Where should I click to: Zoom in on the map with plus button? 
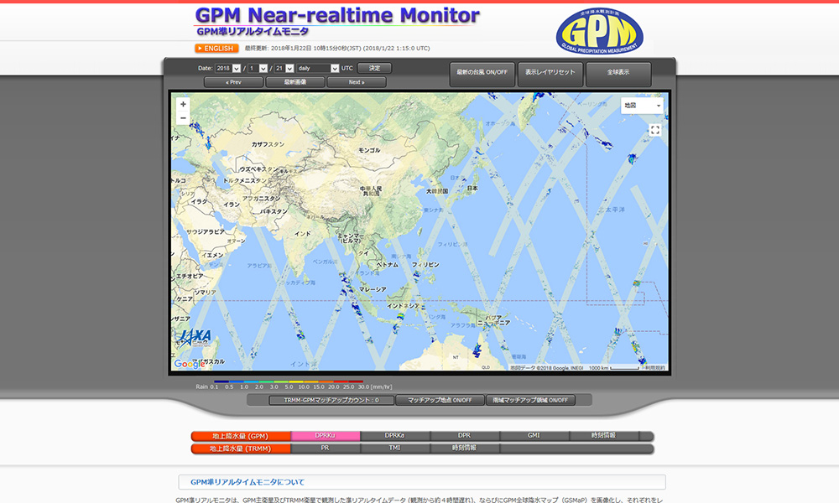(x=183, y=106)
